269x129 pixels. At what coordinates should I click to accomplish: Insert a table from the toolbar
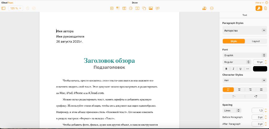click(x=124, y=8)
